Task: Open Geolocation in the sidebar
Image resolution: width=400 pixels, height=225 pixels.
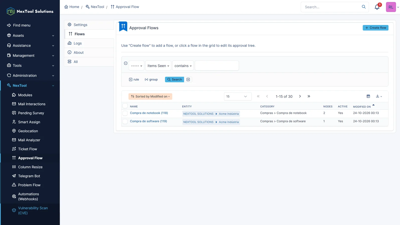Action: 28,131
